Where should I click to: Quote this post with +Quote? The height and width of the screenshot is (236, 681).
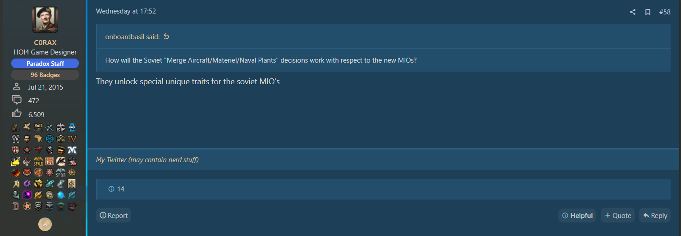pos(617,215)
